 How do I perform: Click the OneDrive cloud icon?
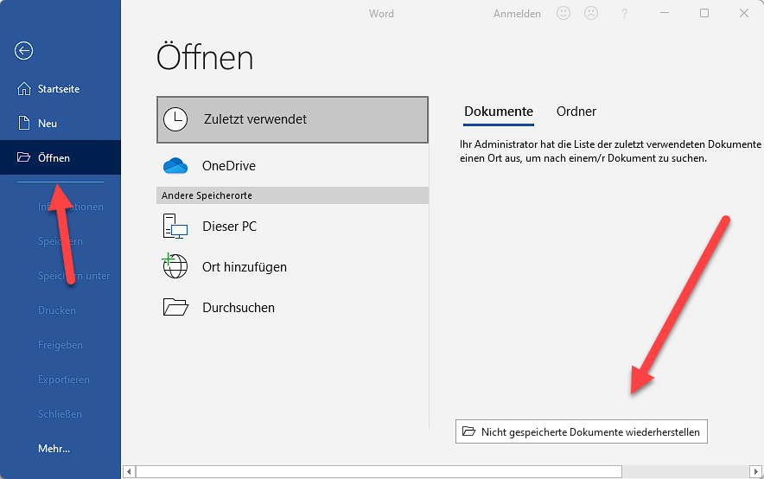coord(175,166)
